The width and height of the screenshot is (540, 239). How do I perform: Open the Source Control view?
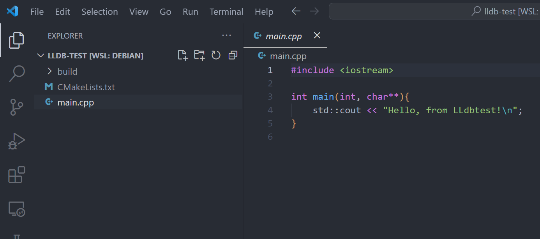point(16,107)
